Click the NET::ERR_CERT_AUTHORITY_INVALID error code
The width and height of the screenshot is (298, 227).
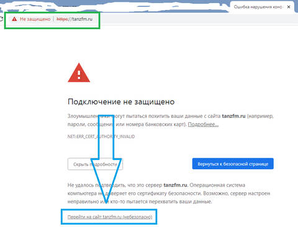(101, 136)
